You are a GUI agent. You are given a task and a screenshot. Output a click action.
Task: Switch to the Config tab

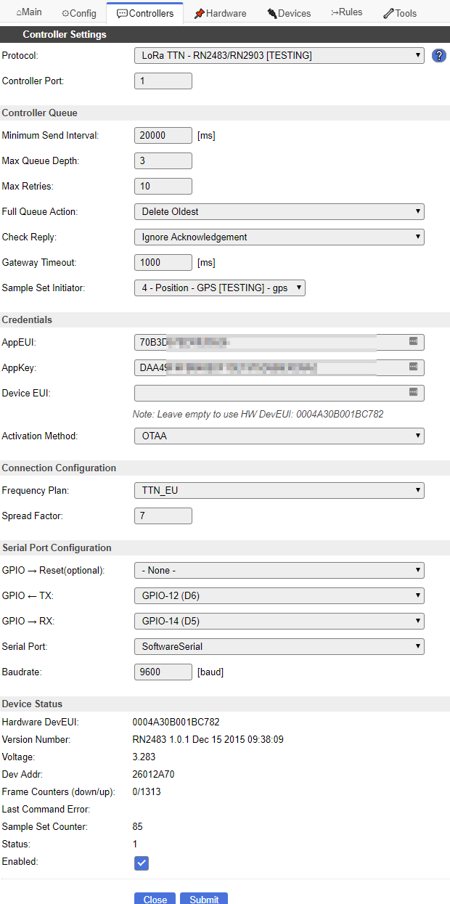point(79,13)
